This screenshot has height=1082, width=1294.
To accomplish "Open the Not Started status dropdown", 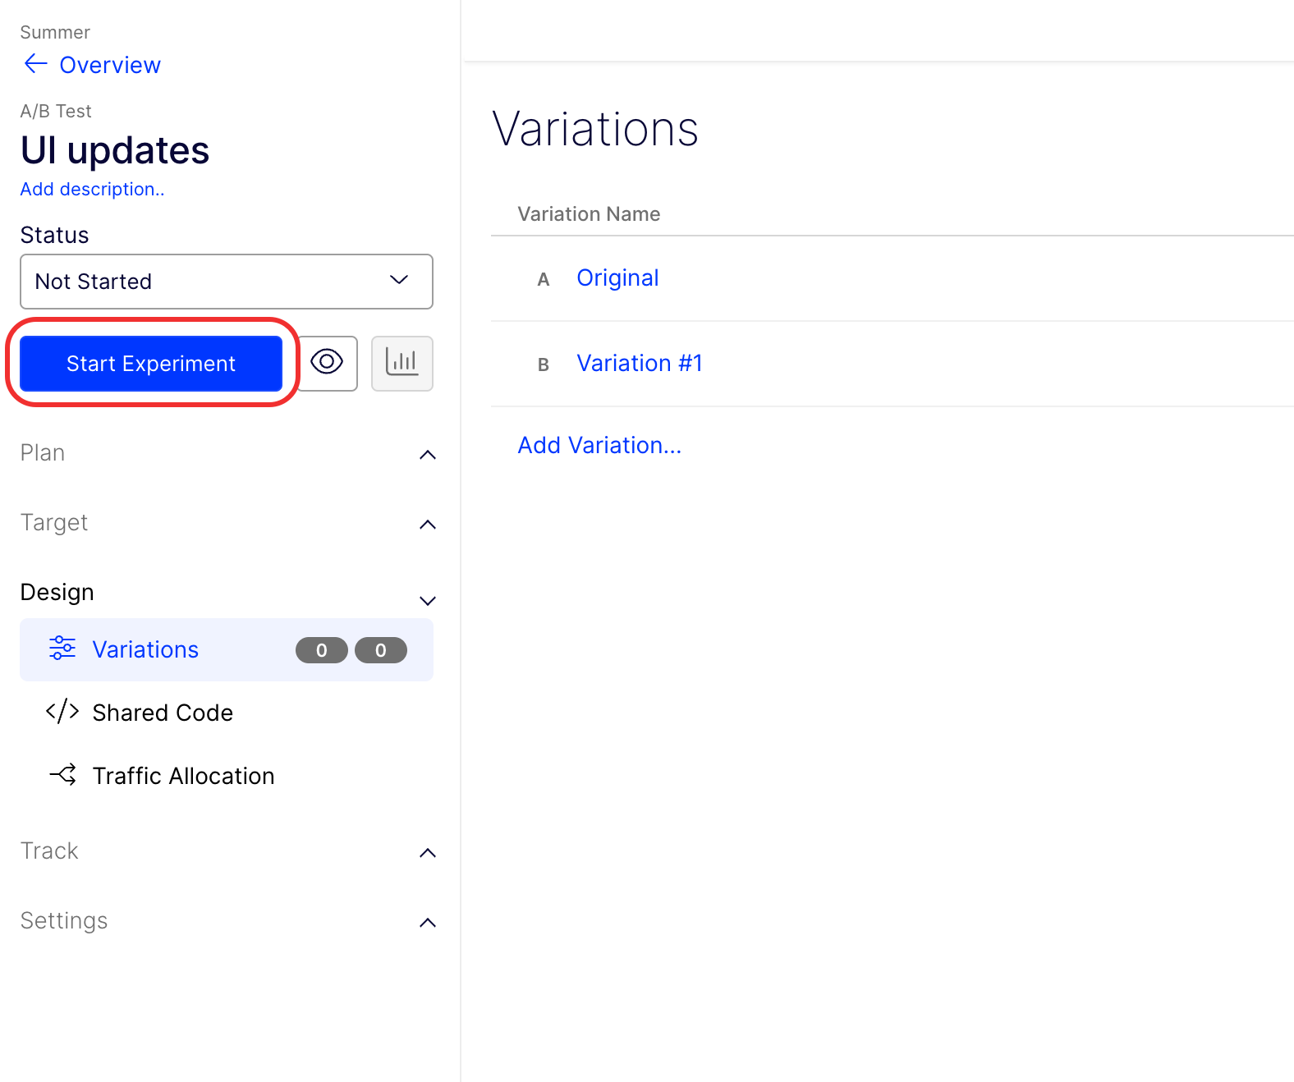I will (226, 282).
